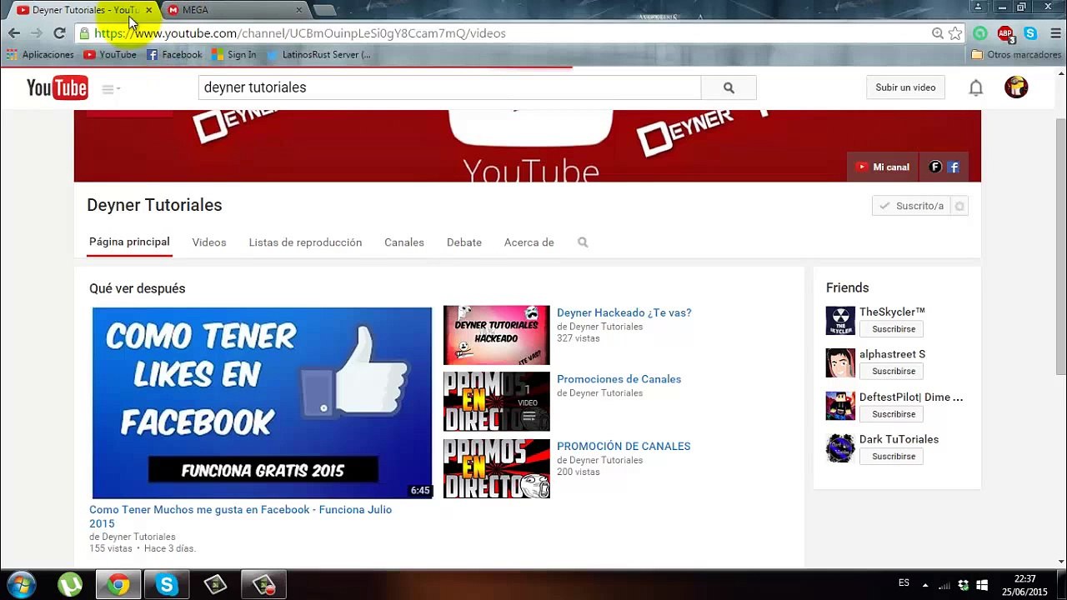Open the Canales channel tab
Viewport: 1067px width, 600px height.
tap(404, 242)
